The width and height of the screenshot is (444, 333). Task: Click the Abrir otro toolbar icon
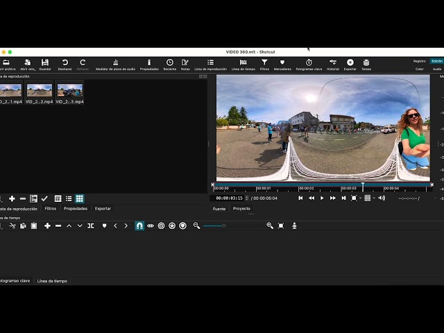coord(28,65)
